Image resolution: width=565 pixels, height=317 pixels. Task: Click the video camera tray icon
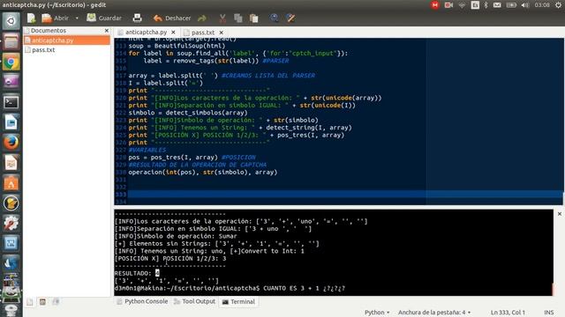pos(448,5)
